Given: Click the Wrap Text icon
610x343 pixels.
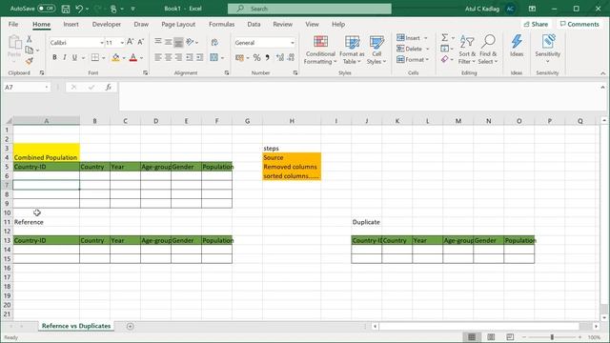Looking at the screenshot, I should click(214, 42).
